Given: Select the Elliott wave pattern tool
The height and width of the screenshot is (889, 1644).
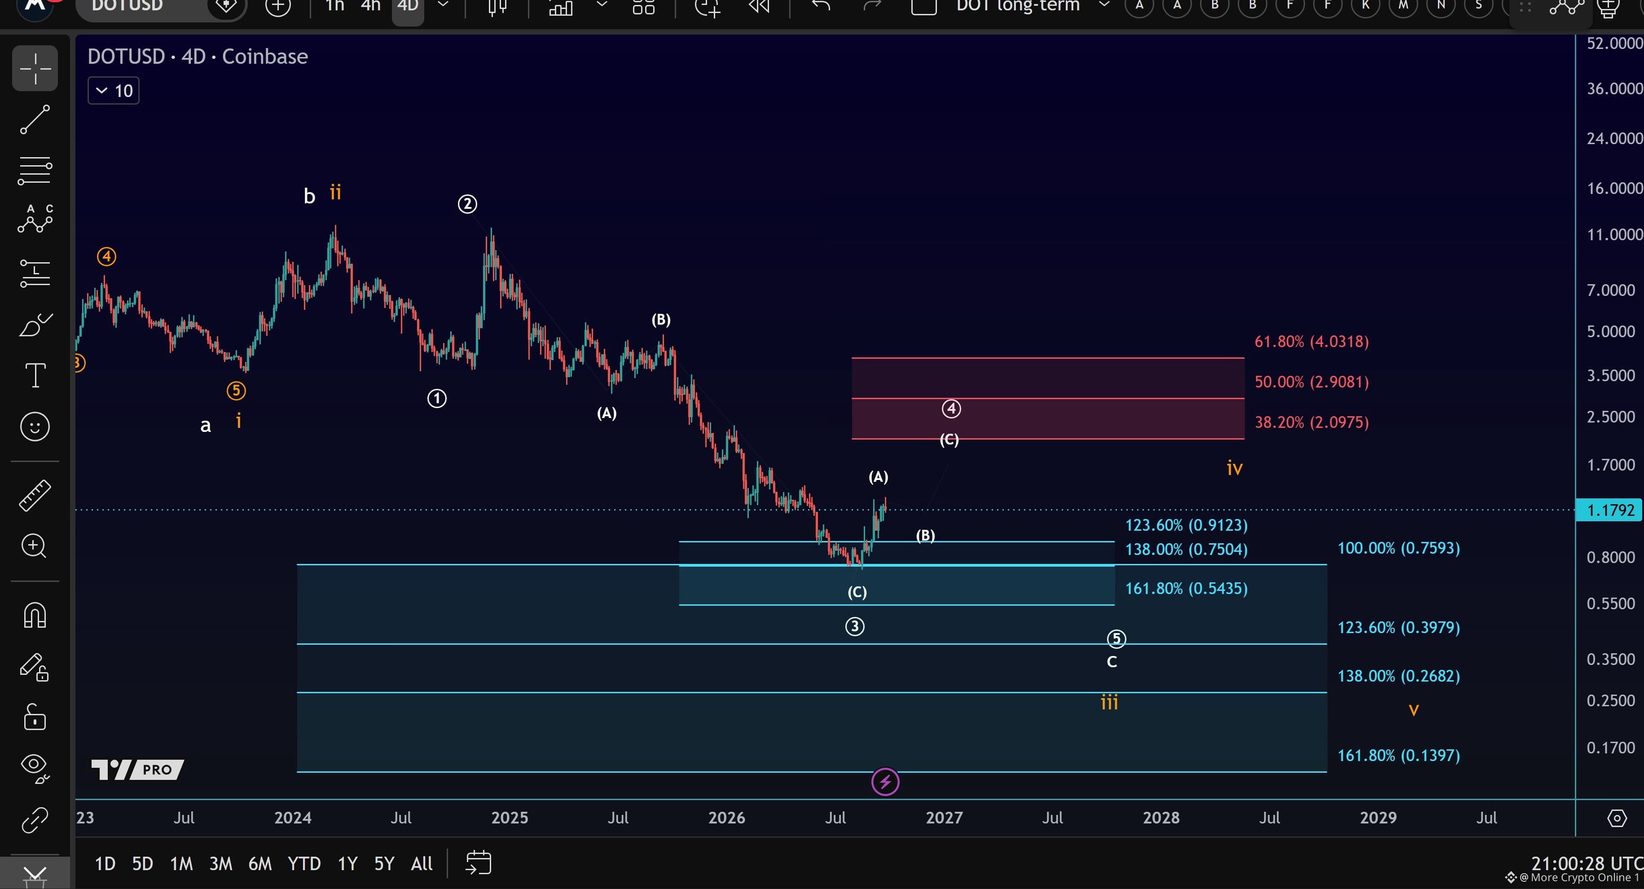Looking at the screenshot, I should point(35,219).
